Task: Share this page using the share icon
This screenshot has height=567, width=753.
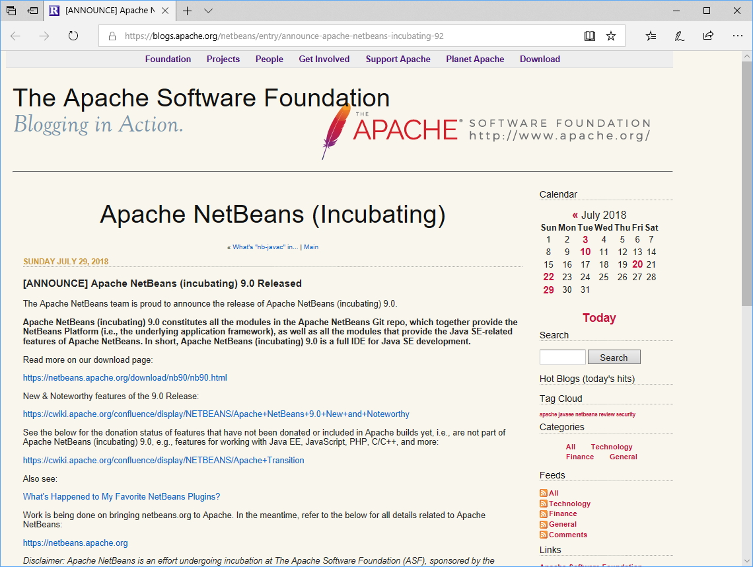Action: pos(707,36)
